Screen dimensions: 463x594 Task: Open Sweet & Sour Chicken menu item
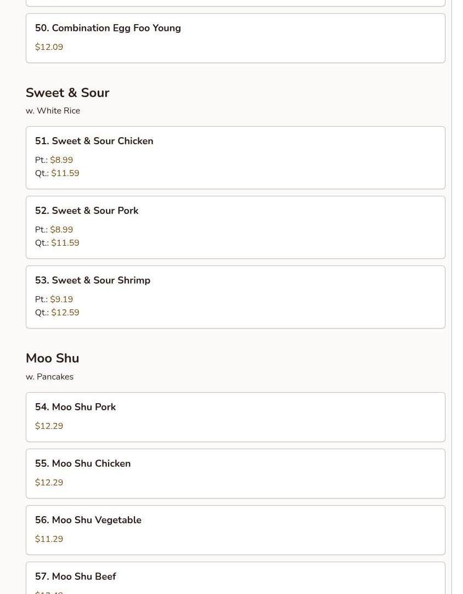point(235,157)
